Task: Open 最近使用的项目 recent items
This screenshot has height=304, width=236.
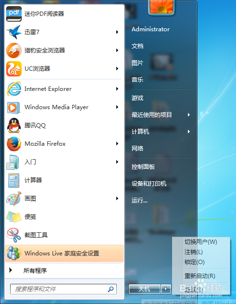Action: [x=151, y=115]
